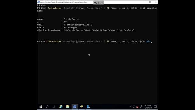
Task: Click the 'CN=Jacob Johny,OU=HR' distinguished name value
Action: 99,30
